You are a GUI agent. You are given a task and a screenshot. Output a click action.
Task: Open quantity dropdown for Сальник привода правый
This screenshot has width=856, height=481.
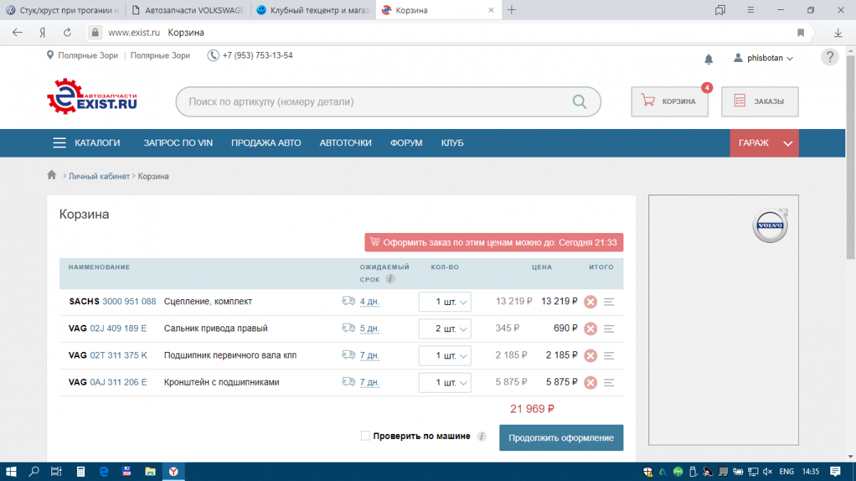tap(444, 329)
